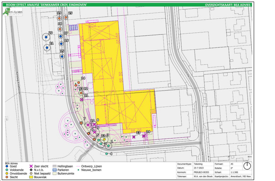Select the Voldoende teal legend swatch
Image resolution: width=275 pixels, height=181 pixels.
tap(7, 170)
